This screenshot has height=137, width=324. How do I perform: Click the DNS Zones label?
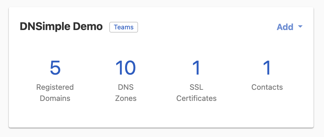pyautogui.click(x=126, y=93)
